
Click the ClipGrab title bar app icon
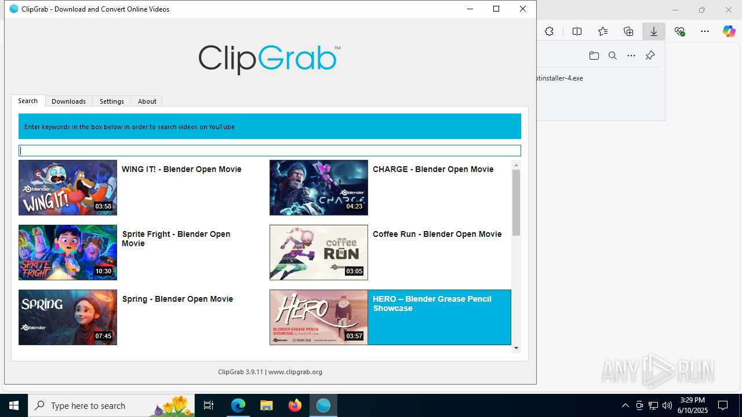pos(14,9)
